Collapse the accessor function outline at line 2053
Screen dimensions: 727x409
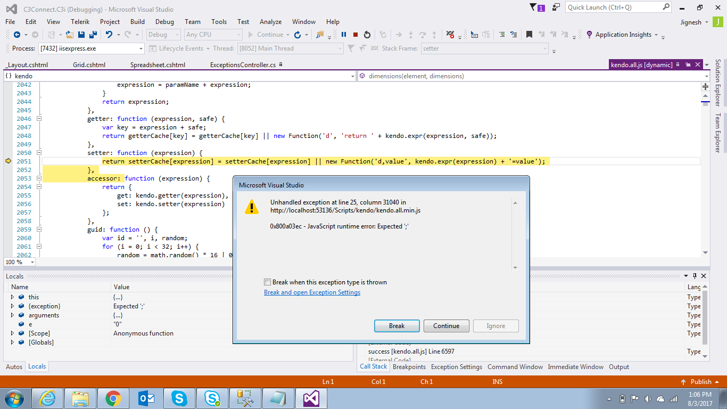39,178
